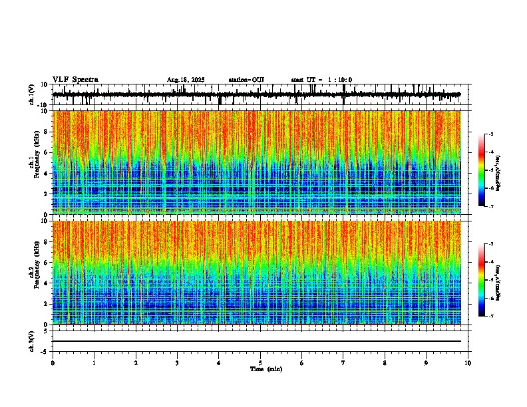This screenshot has height=407, width=527.
Task: Click time axis tick label "10" at right end
Action: 468,363
